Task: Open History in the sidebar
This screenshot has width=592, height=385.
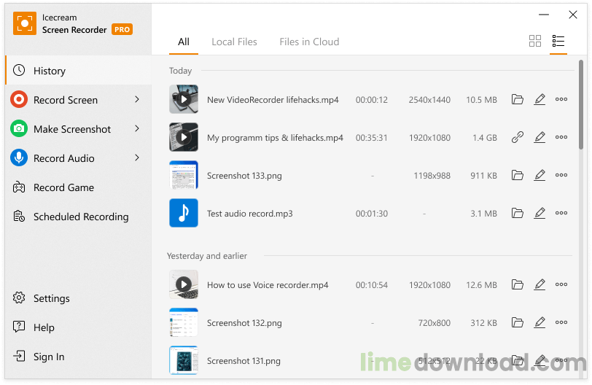Action: pos(79,70)
